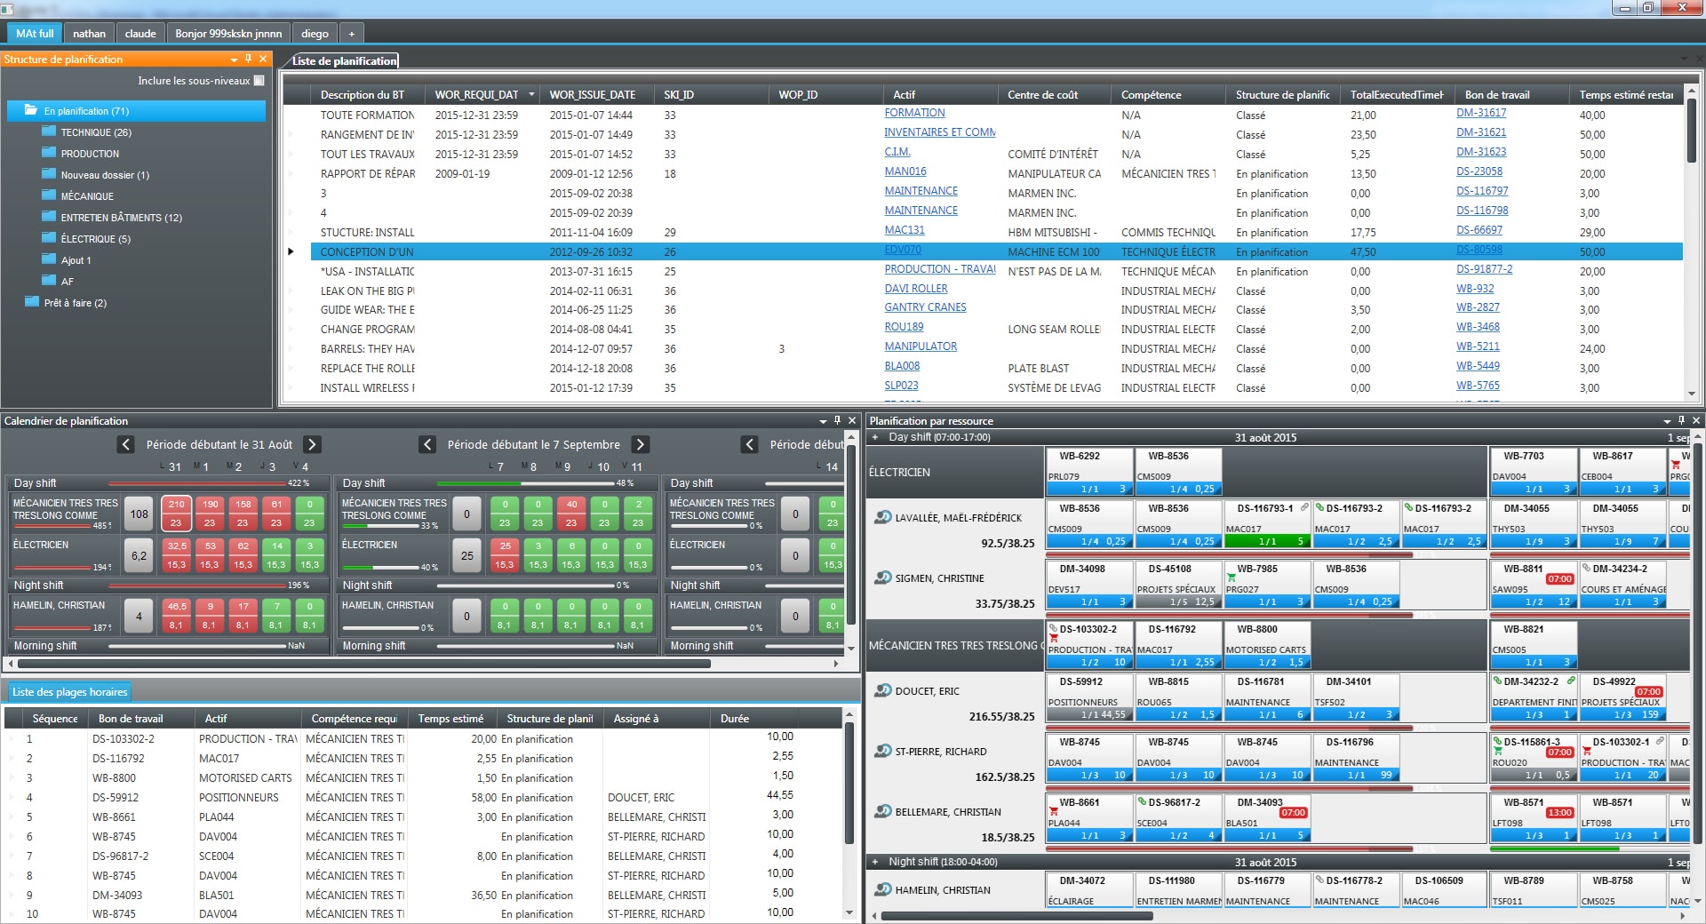Advance to period after 7 Septembre
This screenshot has height=924, width=1706.
641,444
